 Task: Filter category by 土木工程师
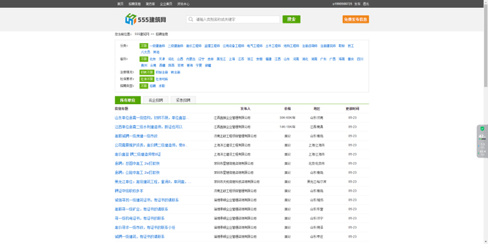[x=273, y=46]
